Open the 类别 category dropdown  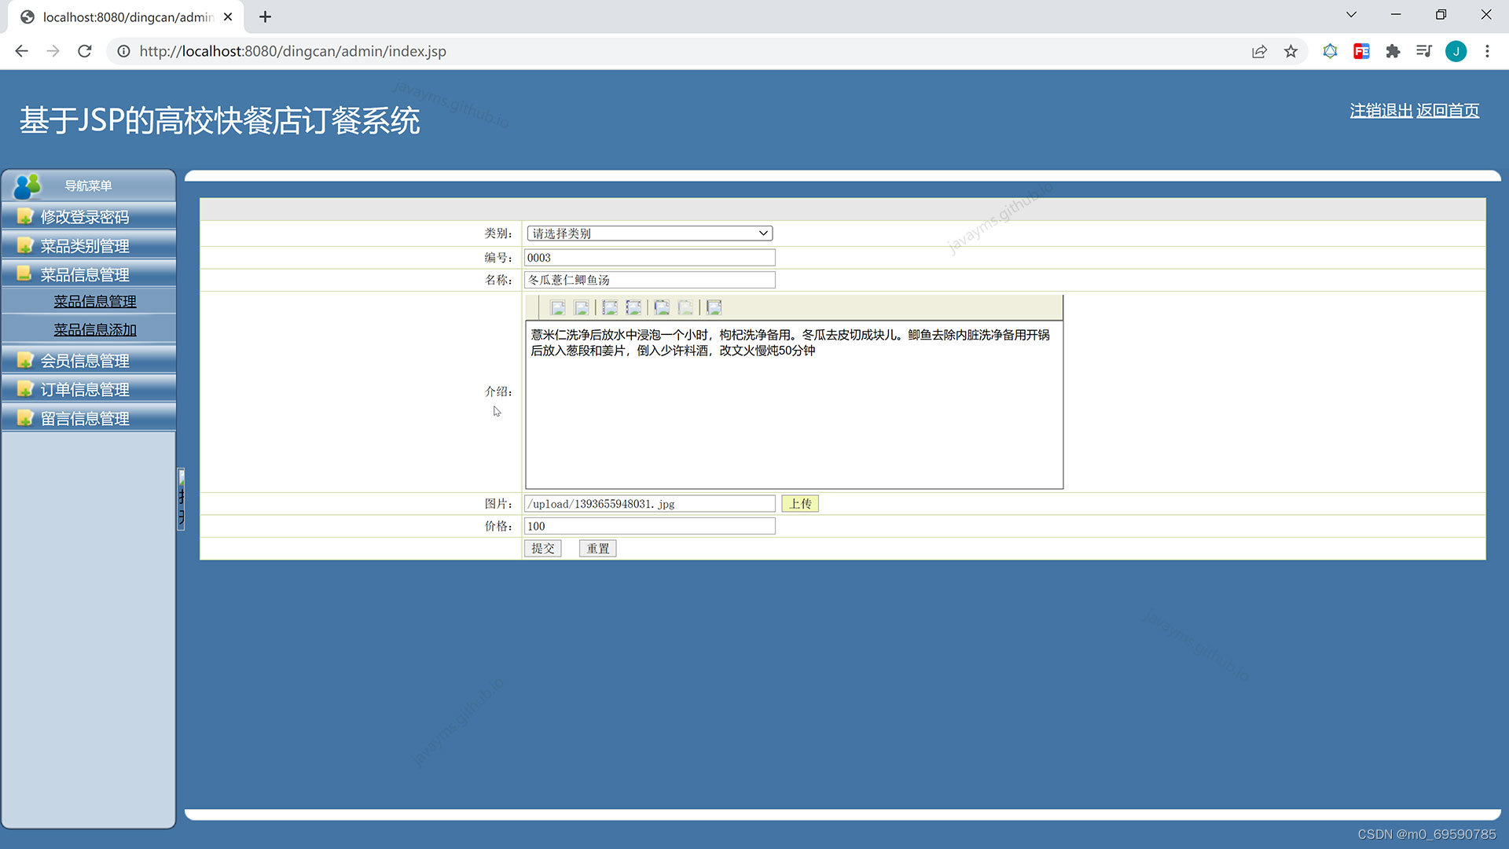[x=649, y=233]
